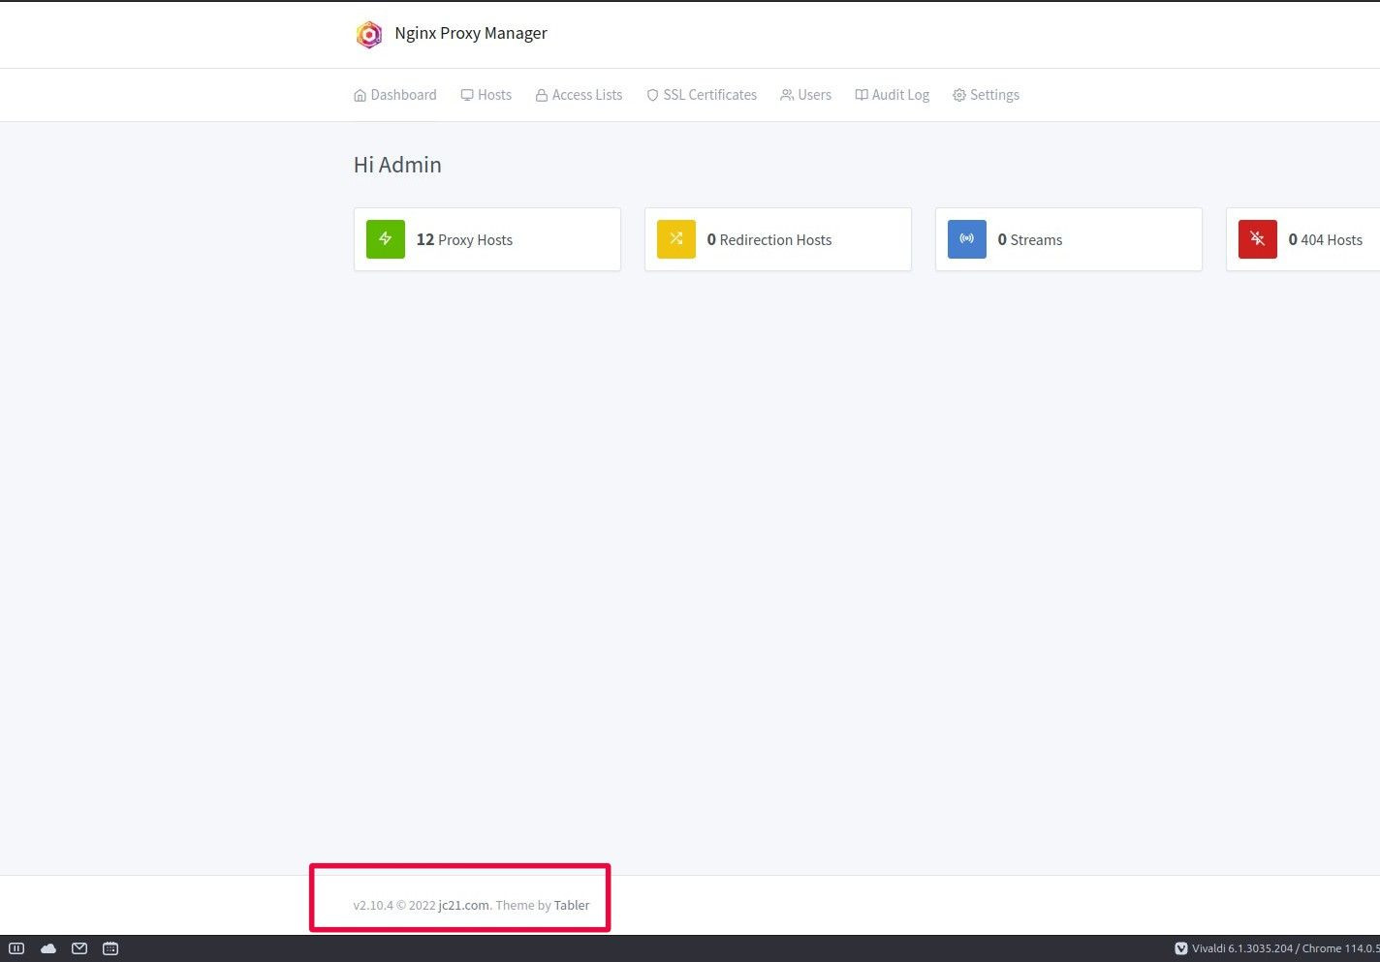This screenshot has height=962, width=1380.
Task: View the Audit Log
Action: (893, 95)
